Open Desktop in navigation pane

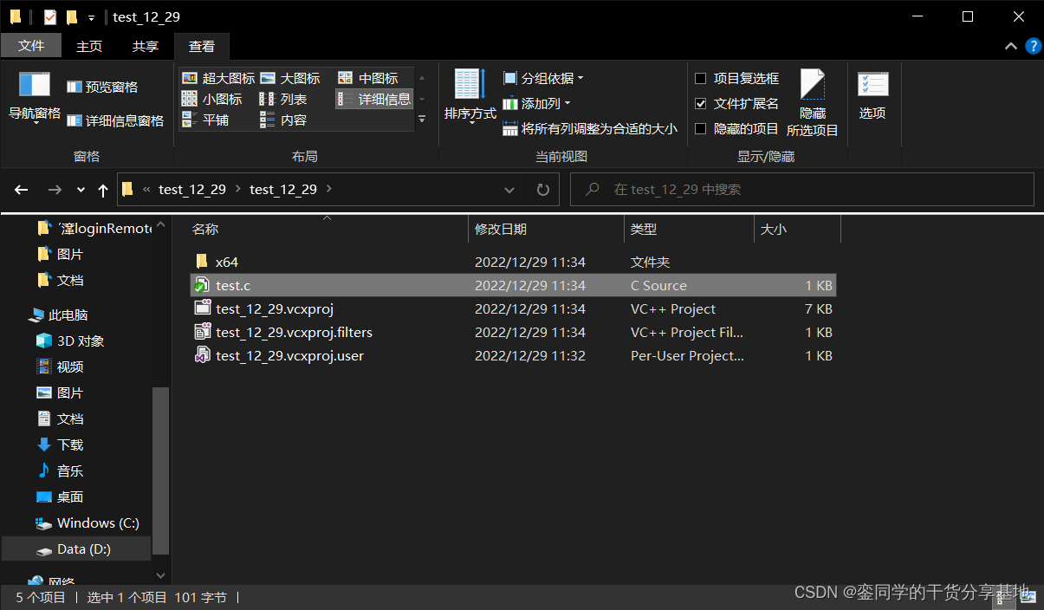click(x=60, y=496)
